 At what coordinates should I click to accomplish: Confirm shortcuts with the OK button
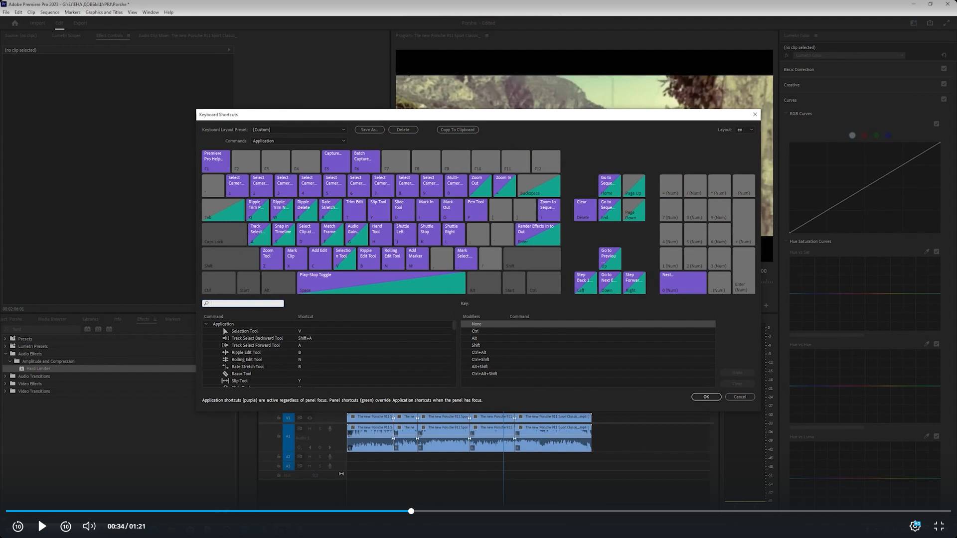point(706,397)
